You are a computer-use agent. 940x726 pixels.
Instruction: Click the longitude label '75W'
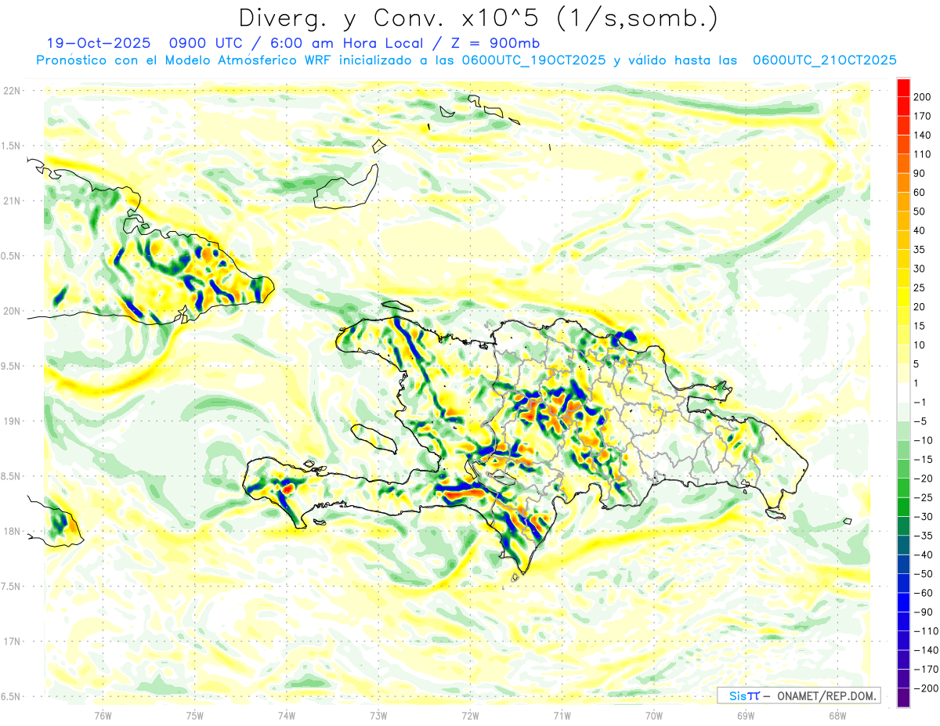tap(195, 715)
